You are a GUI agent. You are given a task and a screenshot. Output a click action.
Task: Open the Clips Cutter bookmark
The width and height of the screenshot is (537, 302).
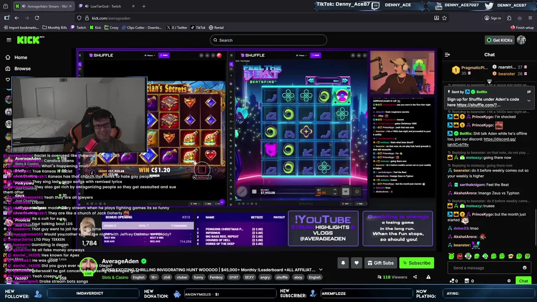click(x=141, y=28)
